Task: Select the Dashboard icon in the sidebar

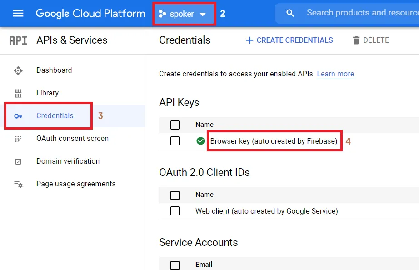Action: tap(18, 70)
